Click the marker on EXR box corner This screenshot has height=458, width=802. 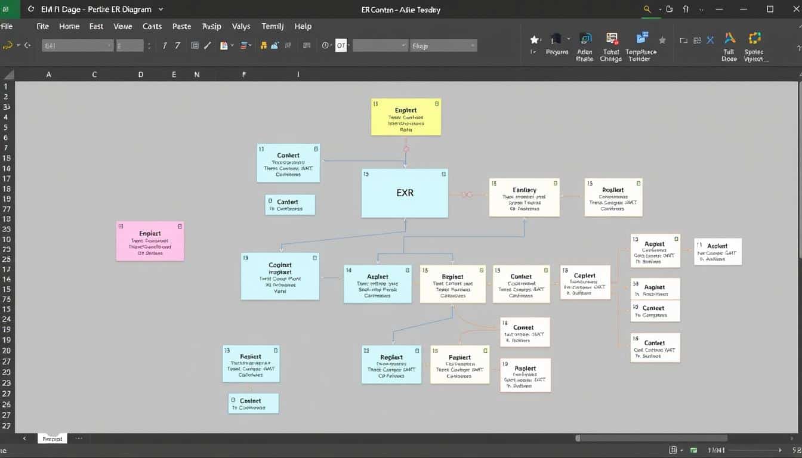click(443, 174)
